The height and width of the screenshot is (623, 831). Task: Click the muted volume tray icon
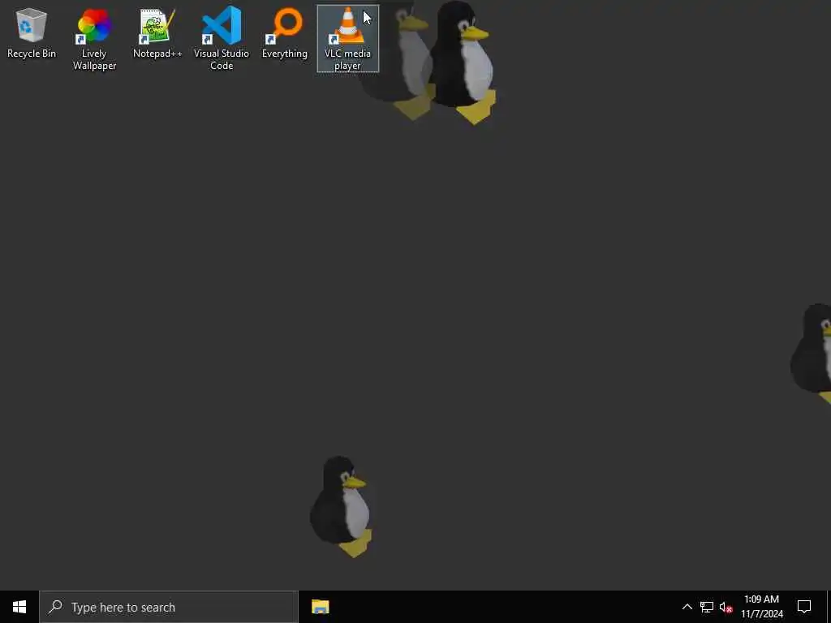(726, 607)
